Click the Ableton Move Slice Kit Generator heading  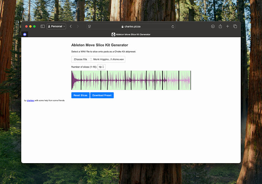coord(99,45)
